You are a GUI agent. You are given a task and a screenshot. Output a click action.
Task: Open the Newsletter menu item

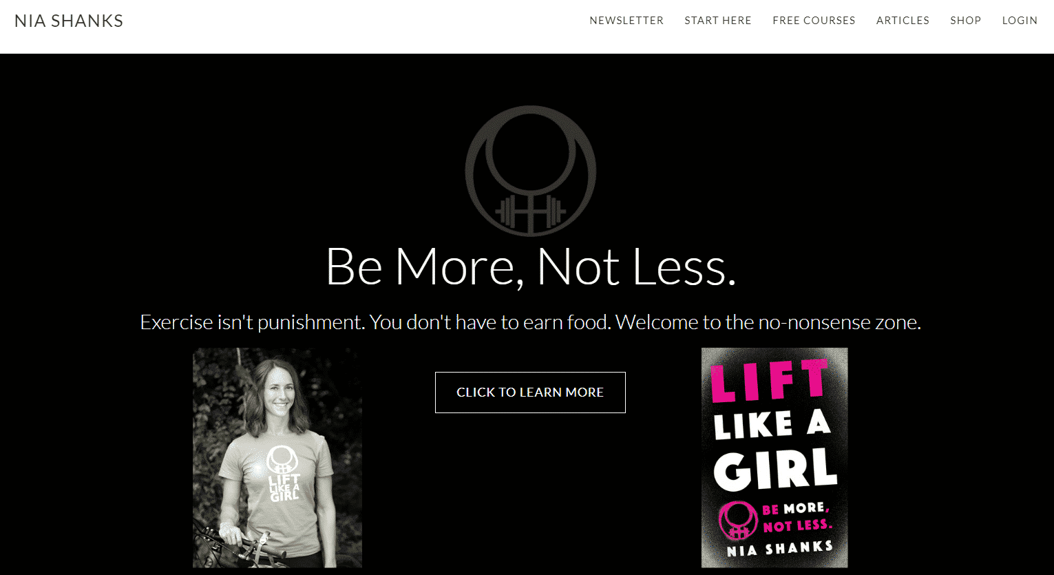[x=626, y=21]
